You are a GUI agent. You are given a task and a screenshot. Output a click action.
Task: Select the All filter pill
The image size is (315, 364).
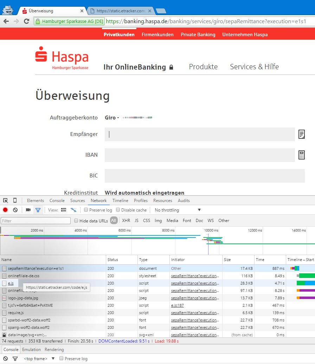114,221
